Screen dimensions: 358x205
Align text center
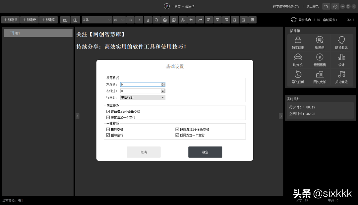point(217,20)
